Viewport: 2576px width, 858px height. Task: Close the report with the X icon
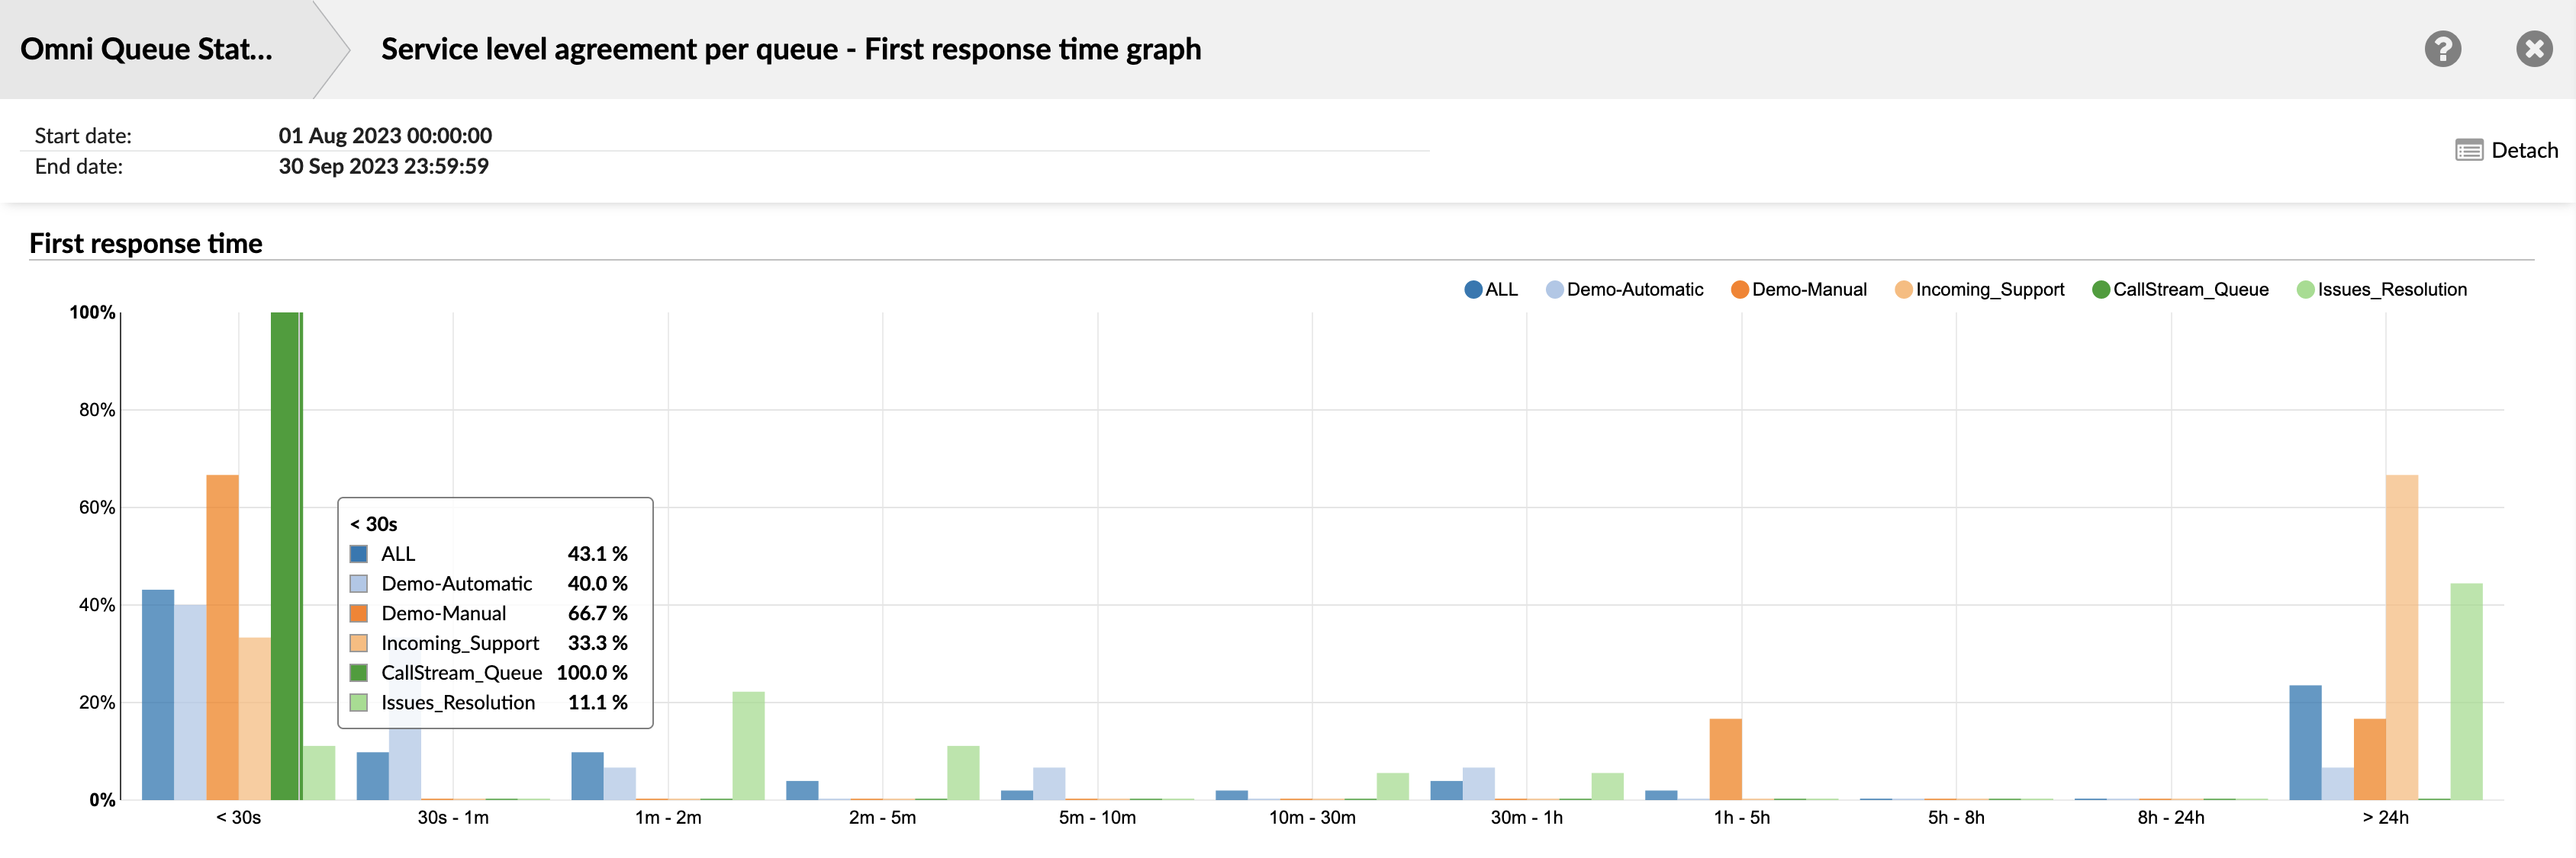[2534, 49]
